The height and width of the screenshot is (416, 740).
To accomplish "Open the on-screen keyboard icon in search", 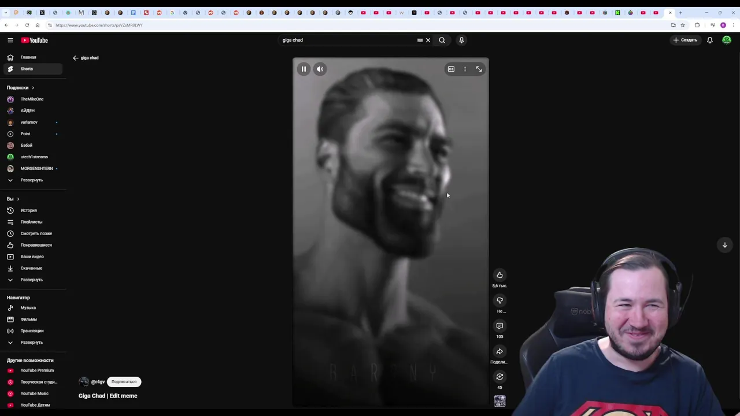I will pos(420,40).
